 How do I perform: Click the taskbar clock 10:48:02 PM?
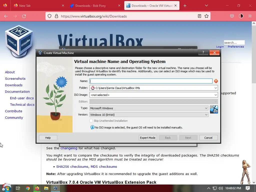(233, 188)
